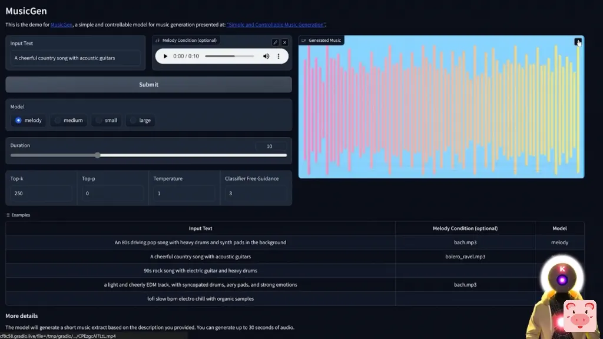
Task: Select the 80s driving pop song example
Action: pyautogui.click(x=200, y=242)
